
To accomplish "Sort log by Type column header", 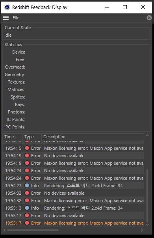I will point(32,137).
